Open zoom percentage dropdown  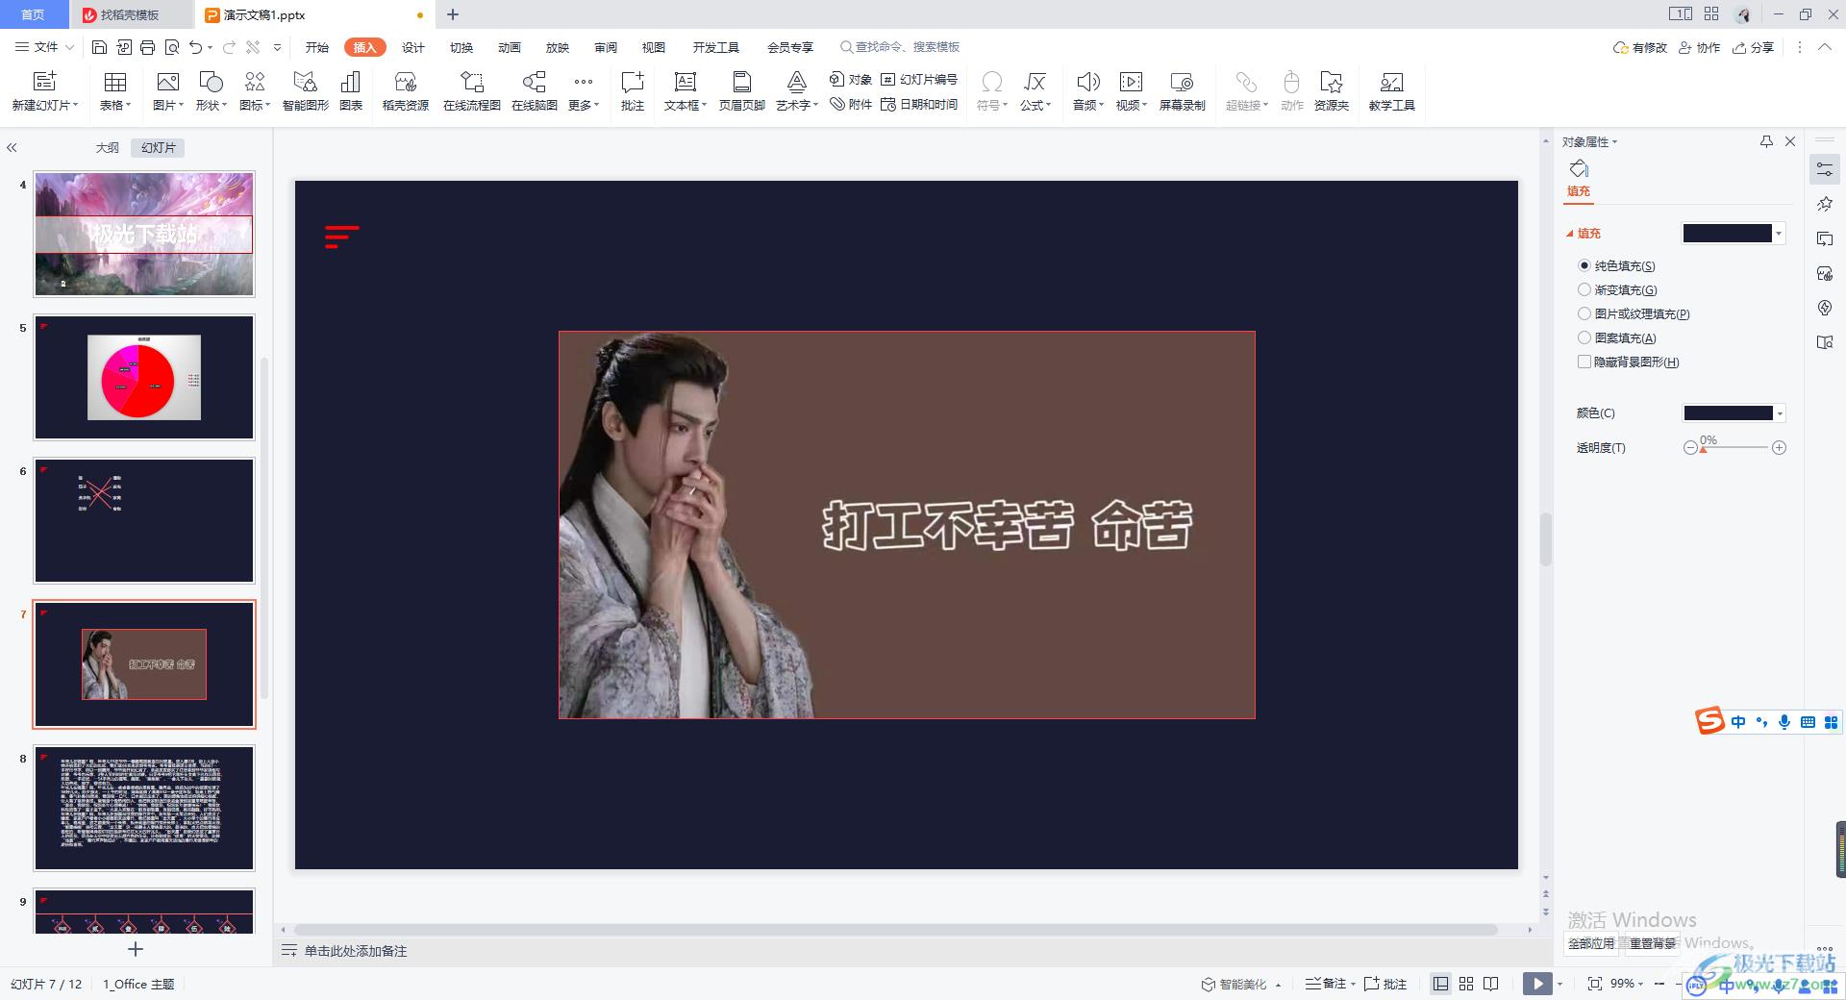1628,984
